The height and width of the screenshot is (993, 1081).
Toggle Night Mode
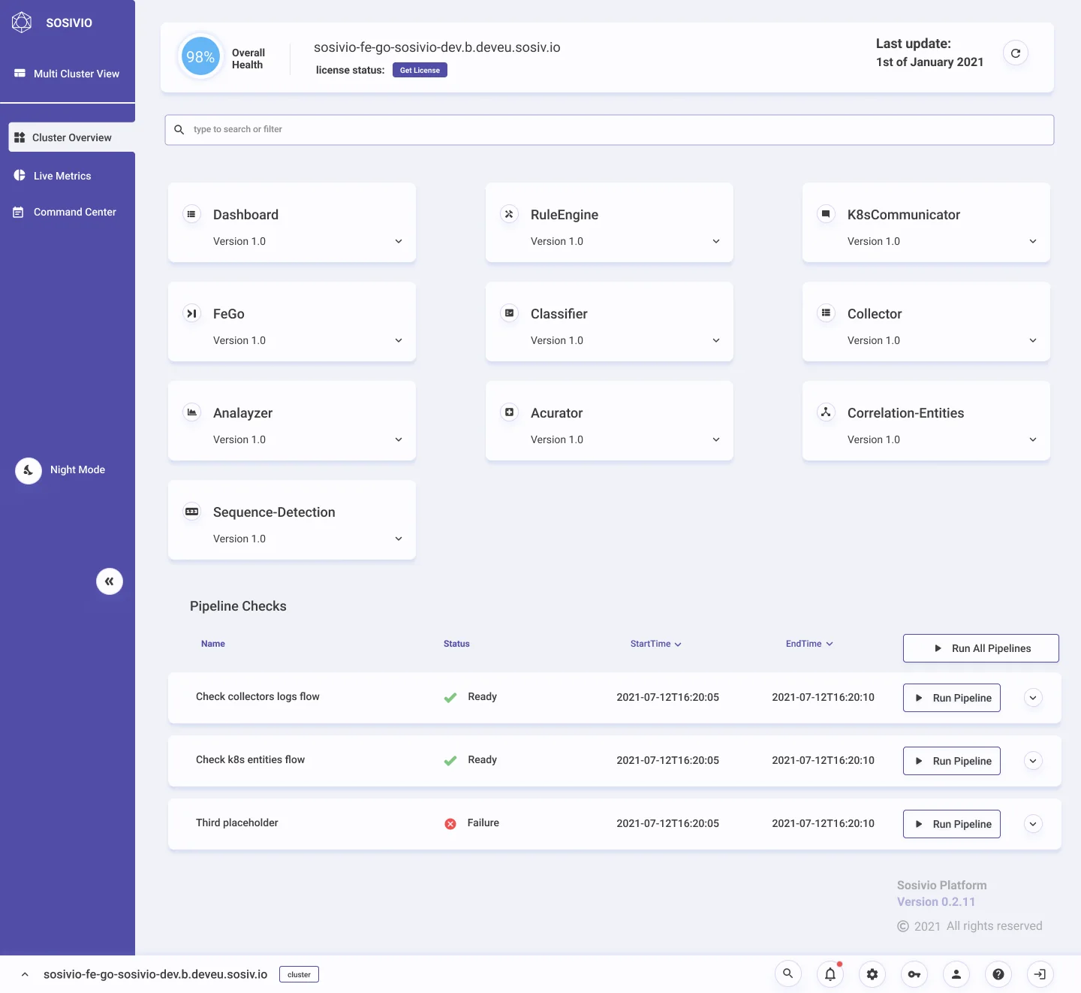[29, 471]
